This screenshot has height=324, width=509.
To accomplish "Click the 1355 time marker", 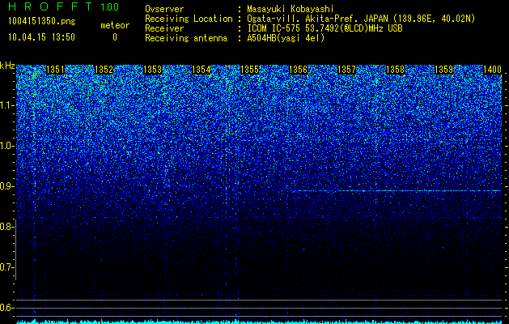I will (249, 70).
